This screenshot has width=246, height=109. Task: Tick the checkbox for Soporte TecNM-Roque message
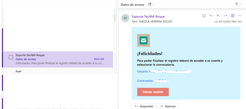11,57
